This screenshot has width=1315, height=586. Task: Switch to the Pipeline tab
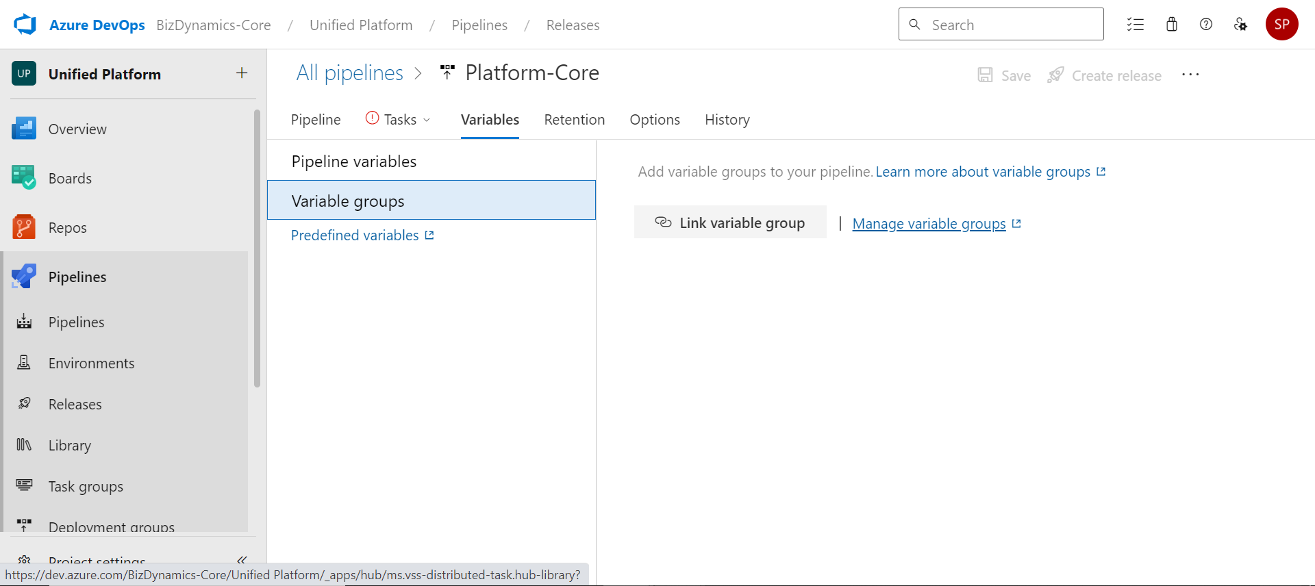click(x=316, y=120)
